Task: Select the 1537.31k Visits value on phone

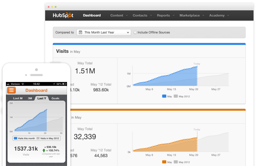Action: coord(26,149)
